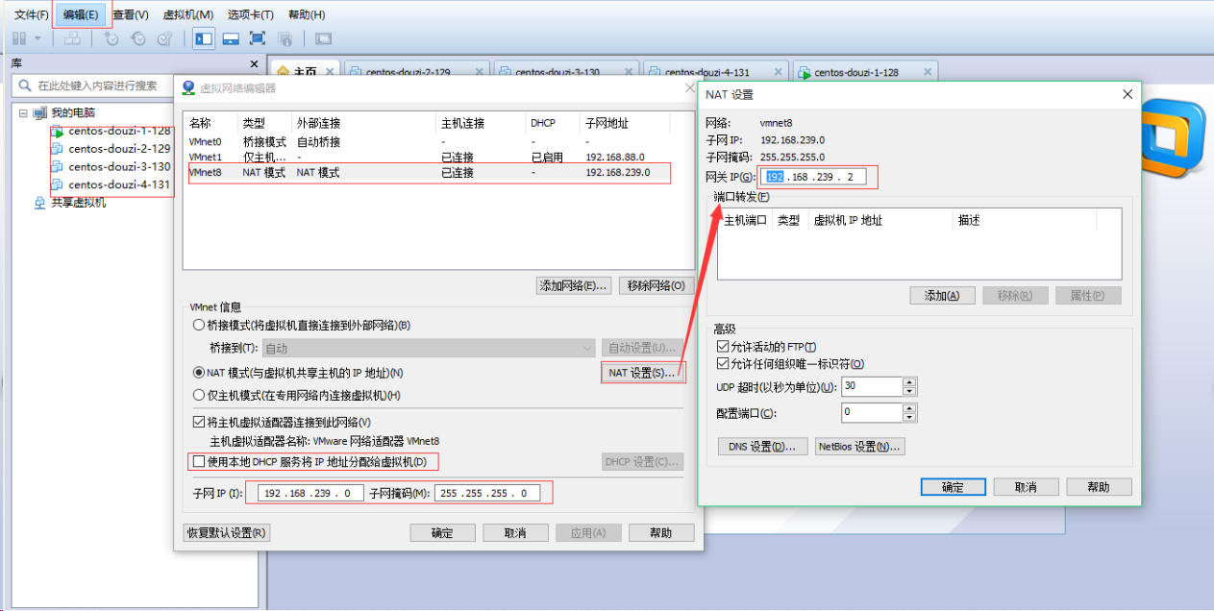
Task: Click the 子网掩码 input field
Action: pyautogui.click(x=488, y=493)
